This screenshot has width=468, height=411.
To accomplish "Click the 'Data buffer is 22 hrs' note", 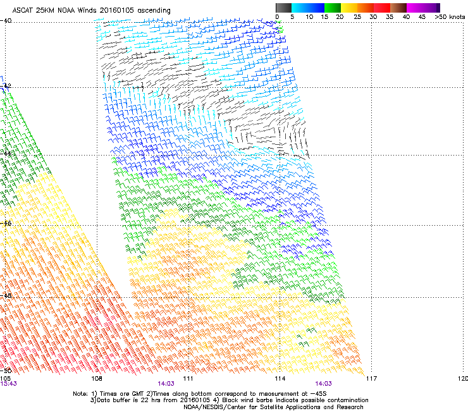I will click(x=229, y=400).
